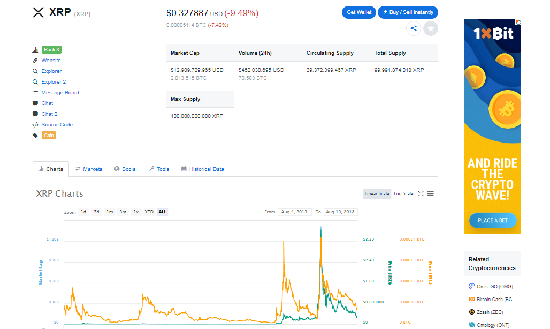Click the Chat 2 speech bubble icon

click(x=35, y=114)
